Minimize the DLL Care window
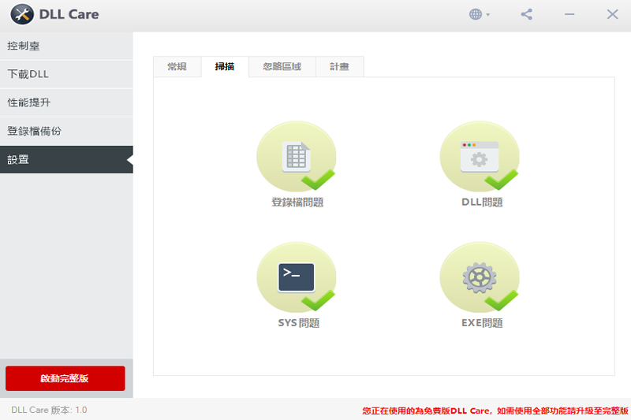This screenshot has height=420, width=631. pos(569,14)
